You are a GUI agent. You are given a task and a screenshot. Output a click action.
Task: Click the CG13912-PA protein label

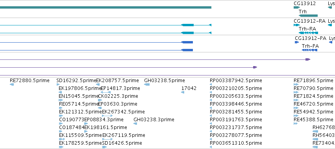(311, 38)
